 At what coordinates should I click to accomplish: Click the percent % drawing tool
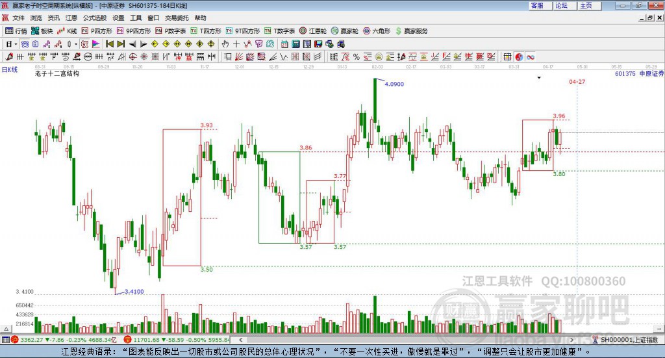click(357, 57)
